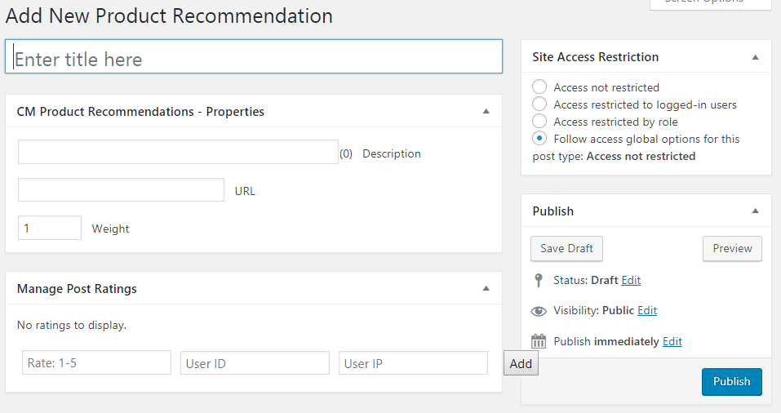Collapse the Site Access Restriction panel
The image size is (781, 413).
[x=755, y=57]
